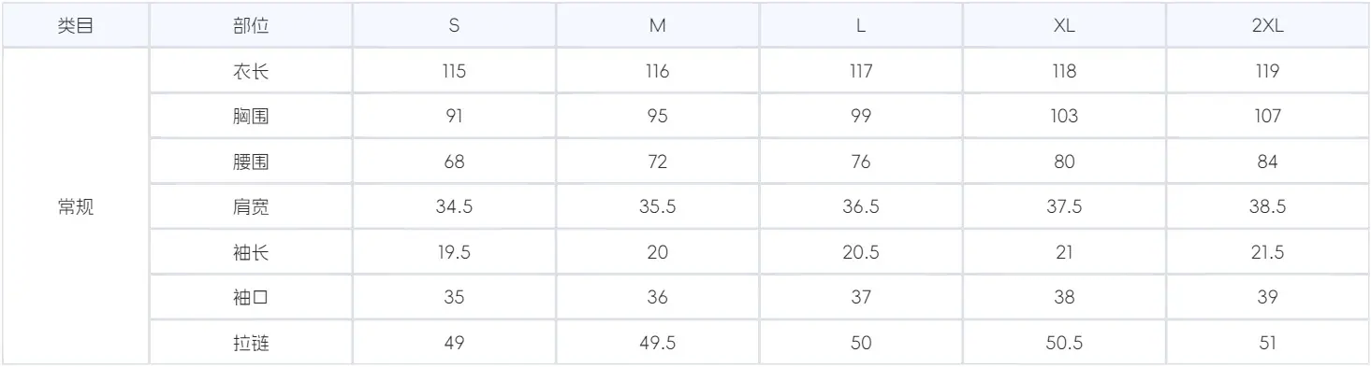Select the 肩宽 row label

coord(251,207)
